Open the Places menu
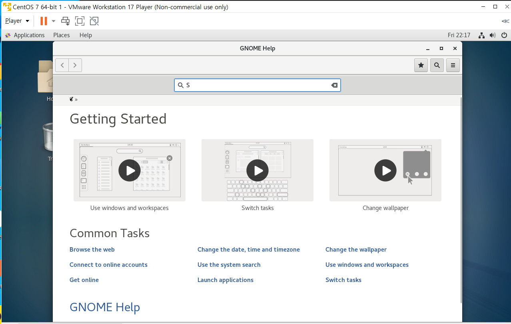 point(62,35)
